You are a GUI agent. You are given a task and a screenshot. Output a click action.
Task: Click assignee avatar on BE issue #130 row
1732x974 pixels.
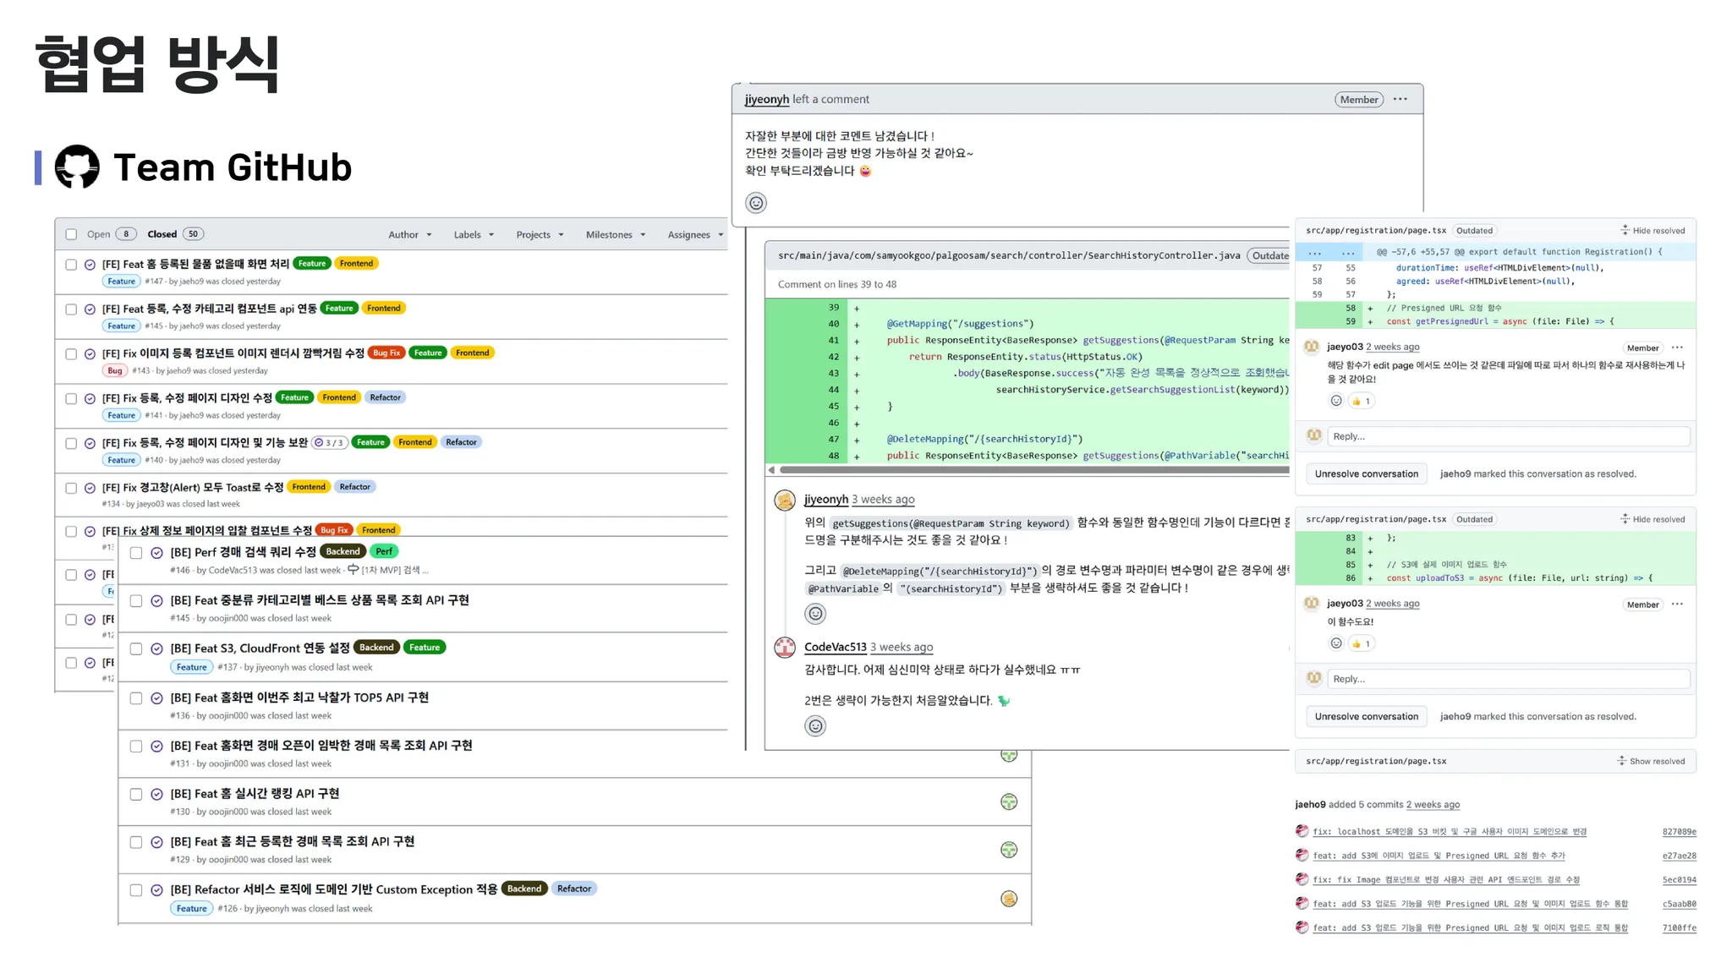tap(1009, 802)
